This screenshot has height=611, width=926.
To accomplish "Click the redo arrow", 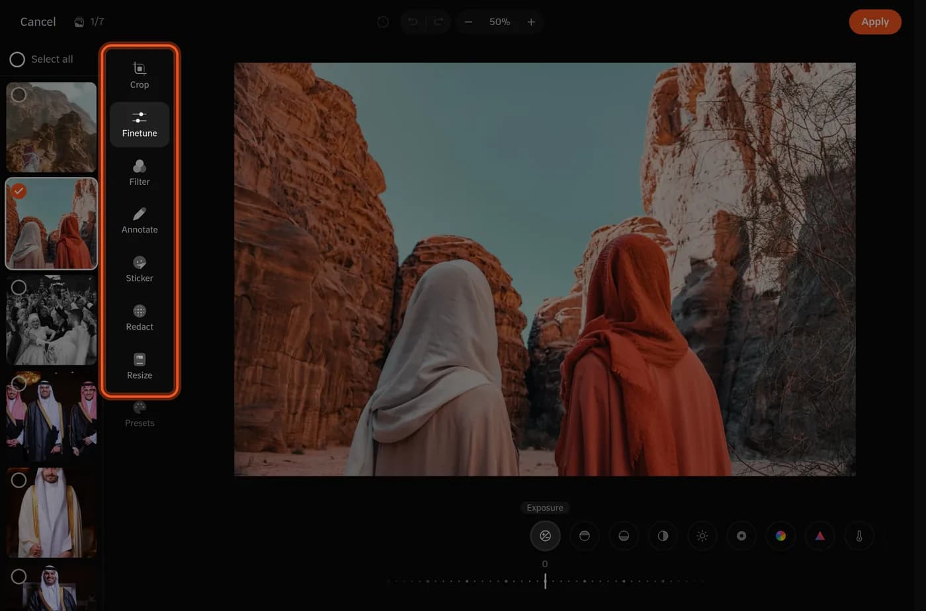I will pyautogui.click(x=439, y=22).
